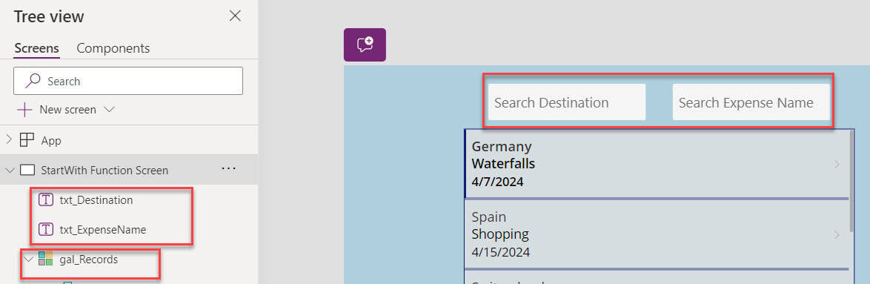Open the Germany record chevron arrow
The height and width of the screenshot is (284, 870).
click(x=836, y=164)
